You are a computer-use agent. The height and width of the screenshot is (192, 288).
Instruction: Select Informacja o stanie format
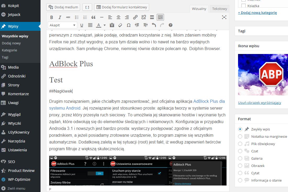click(x=240, y=180)
